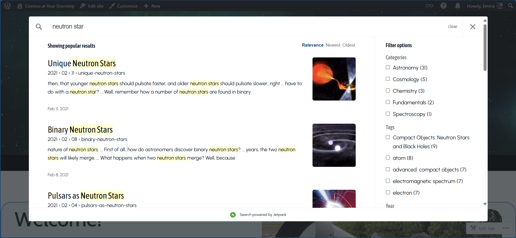Open the New content menu

tap(152, 6)
